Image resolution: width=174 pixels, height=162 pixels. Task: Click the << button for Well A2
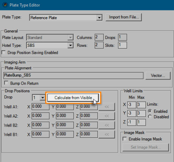click(x=107, y=116)
